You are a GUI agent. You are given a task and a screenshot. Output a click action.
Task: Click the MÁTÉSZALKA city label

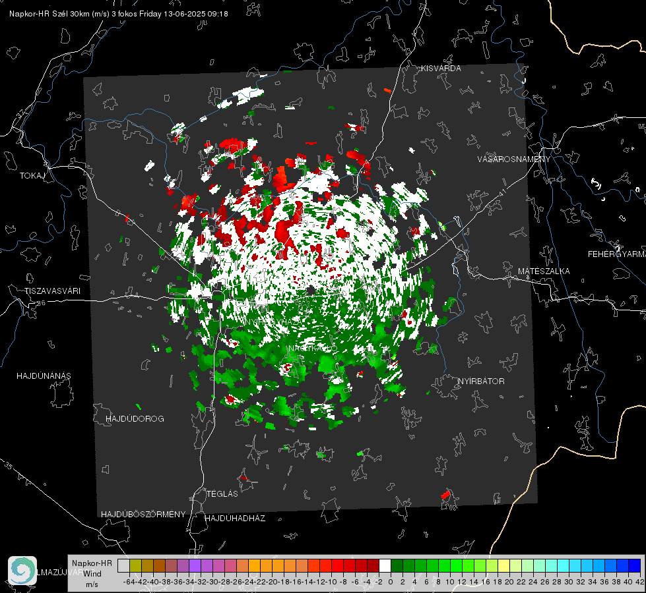544,271
